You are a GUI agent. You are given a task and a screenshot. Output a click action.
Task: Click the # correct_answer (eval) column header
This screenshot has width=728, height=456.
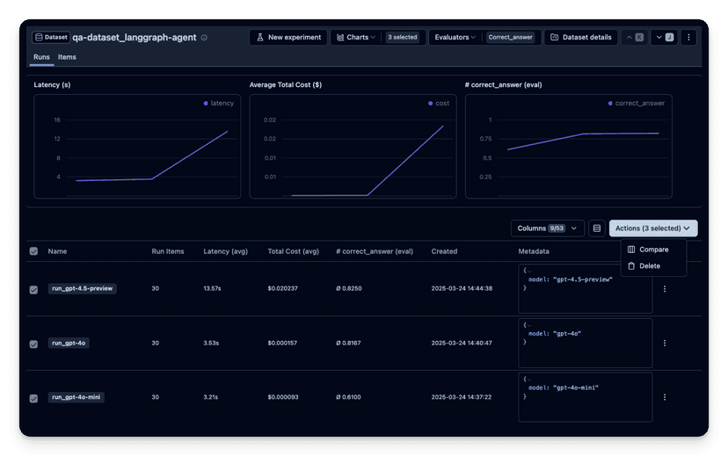coord(375,251)
